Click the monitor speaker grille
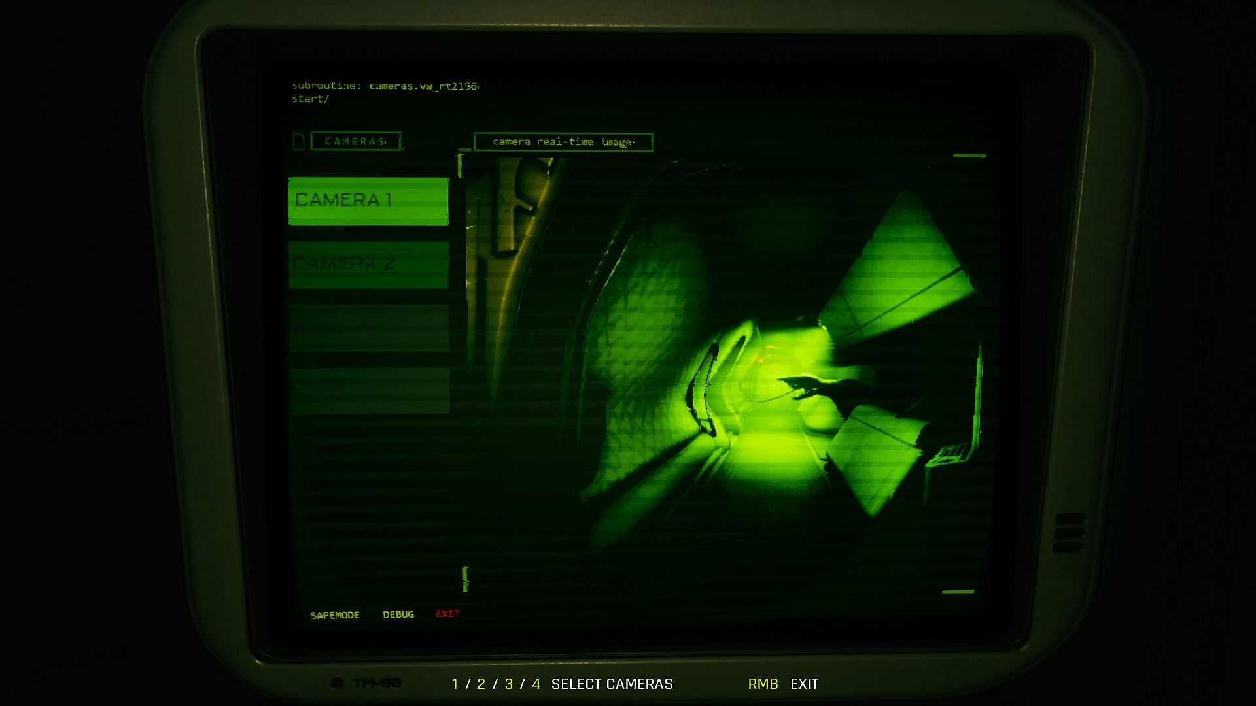This screenshot has height=706, width=1256. [x=1070, y=533]
